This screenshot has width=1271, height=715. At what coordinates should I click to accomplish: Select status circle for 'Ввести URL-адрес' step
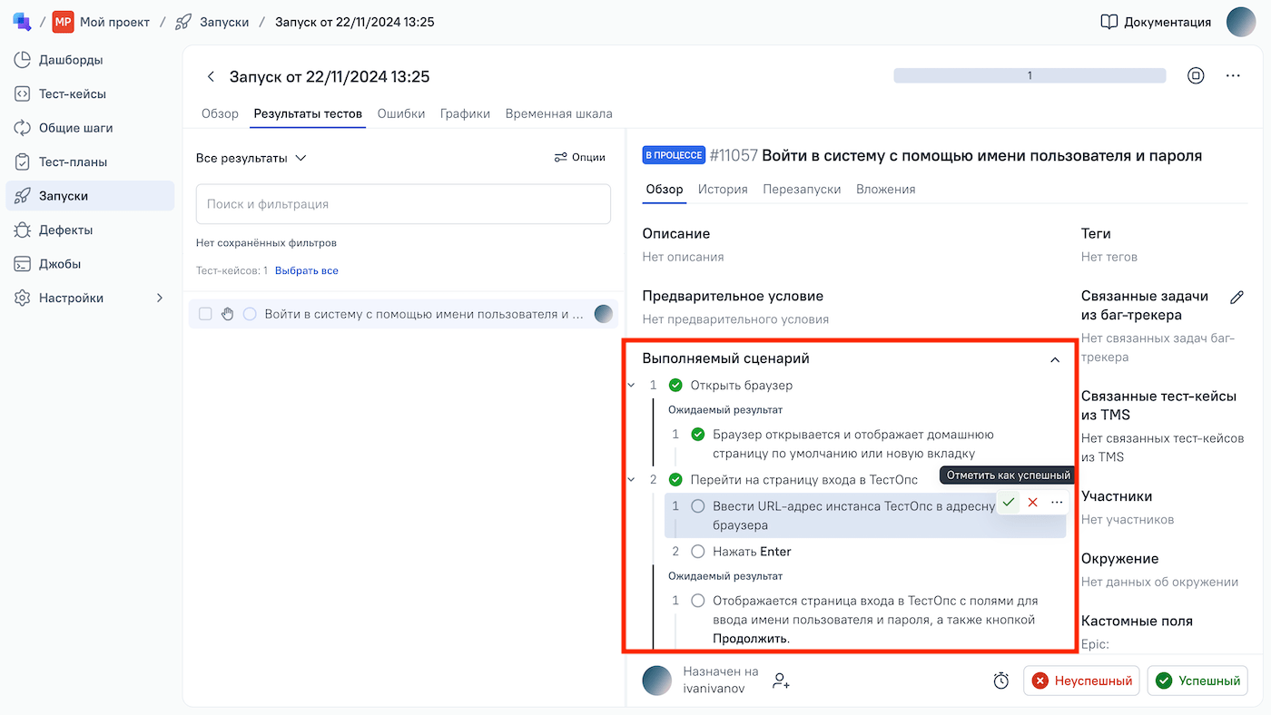pyautogui.click(x=697, y=506)
